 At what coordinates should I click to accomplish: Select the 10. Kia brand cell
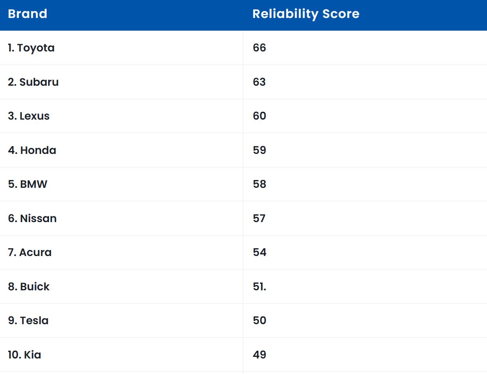(24, 355)
